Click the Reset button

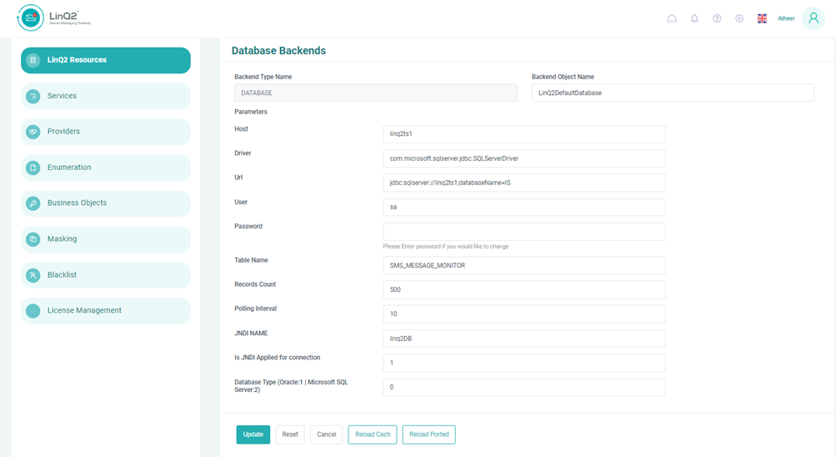click(290, 434)
